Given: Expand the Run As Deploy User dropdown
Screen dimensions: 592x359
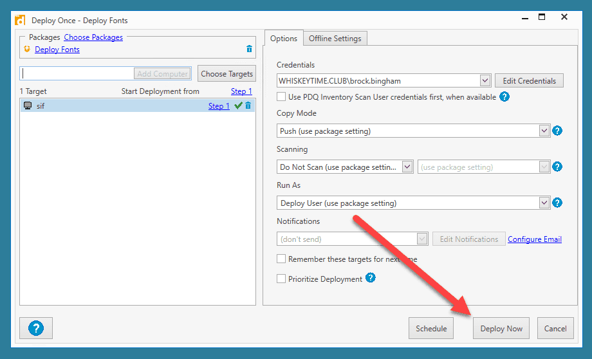Looking at the screenshot, I should pos(544,203).
